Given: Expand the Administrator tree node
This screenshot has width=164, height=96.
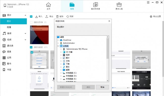Looking at the screenshot, I should pos(58,43).
